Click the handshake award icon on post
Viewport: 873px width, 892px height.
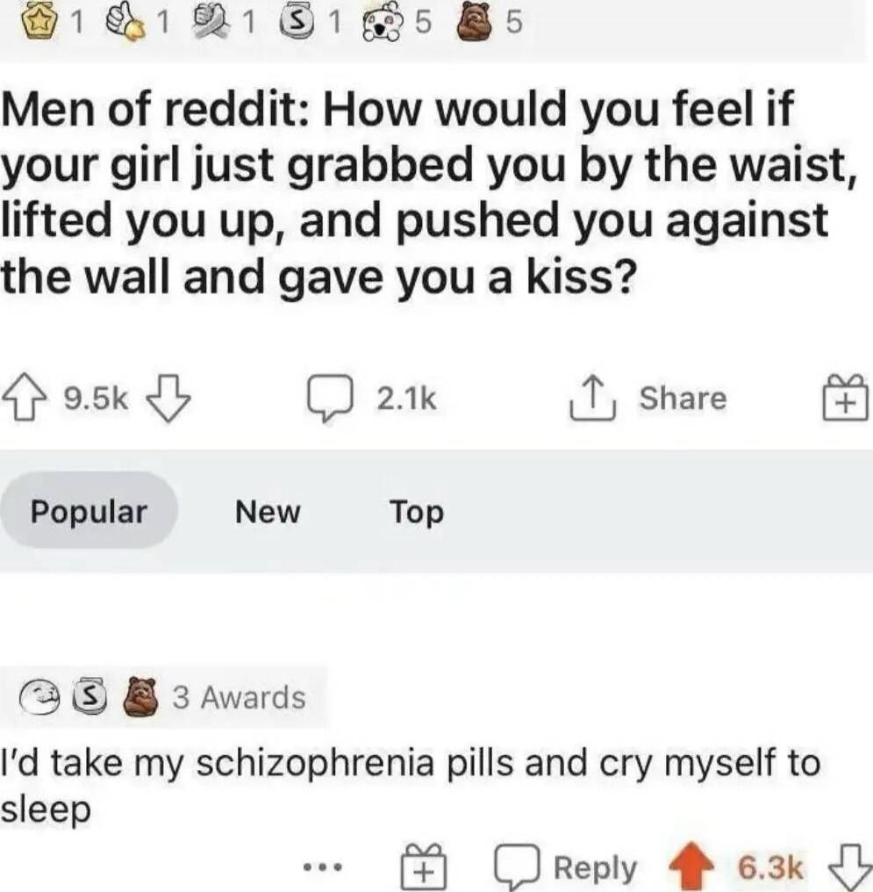click(x=211, y=24)
